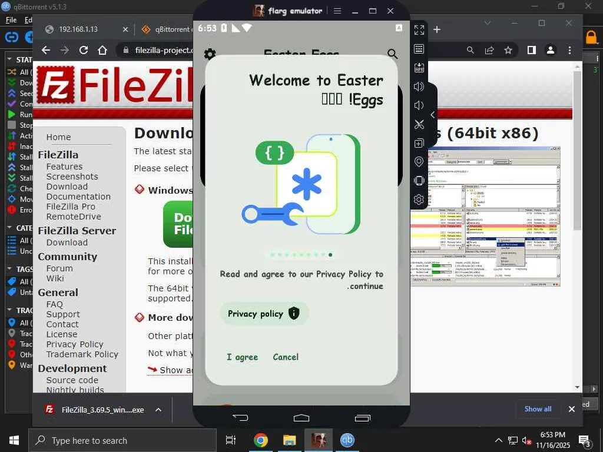
Task: Reload the FileZilla page
Action: click(84, 50)
